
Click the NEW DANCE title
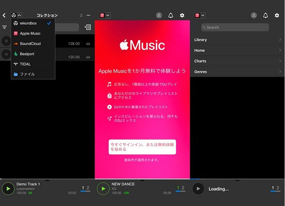coord(123,184)
